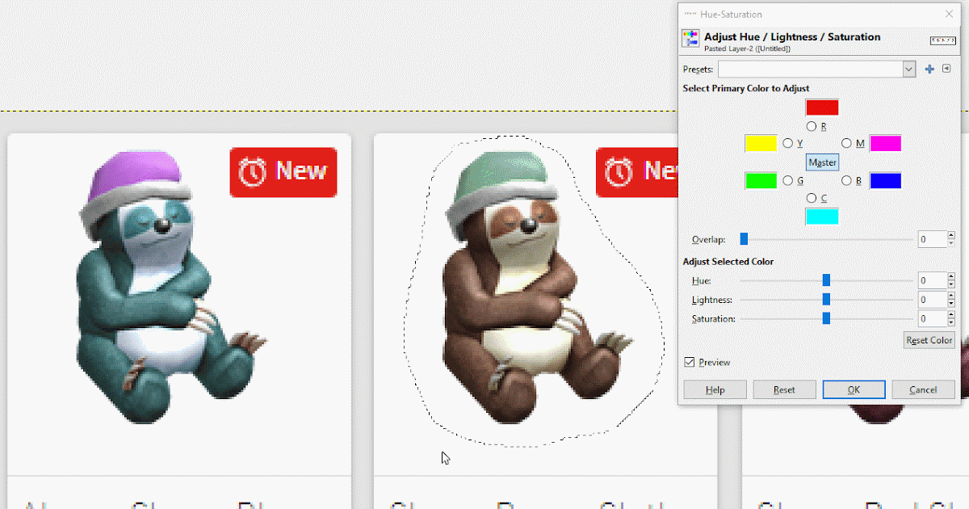
Task: Click the Lightness slider handle
Action: coord(826,299)
